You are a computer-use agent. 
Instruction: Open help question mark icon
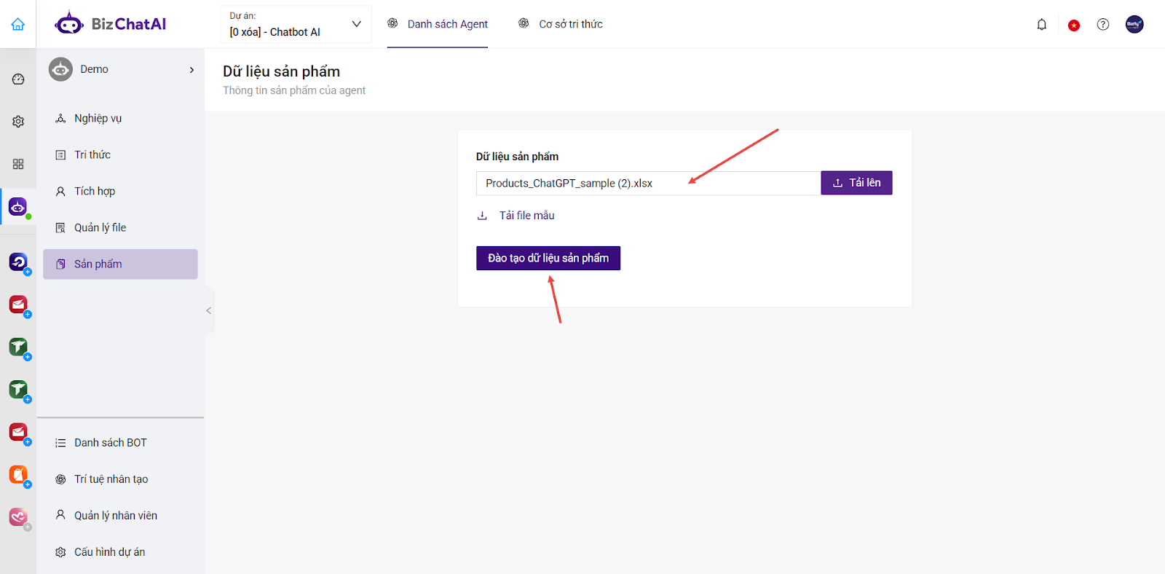[x=1103, y=25]
